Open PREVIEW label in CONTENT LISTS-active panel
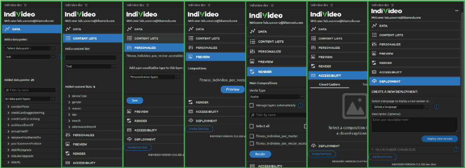The image size is (465, 168). click(80, 144)
